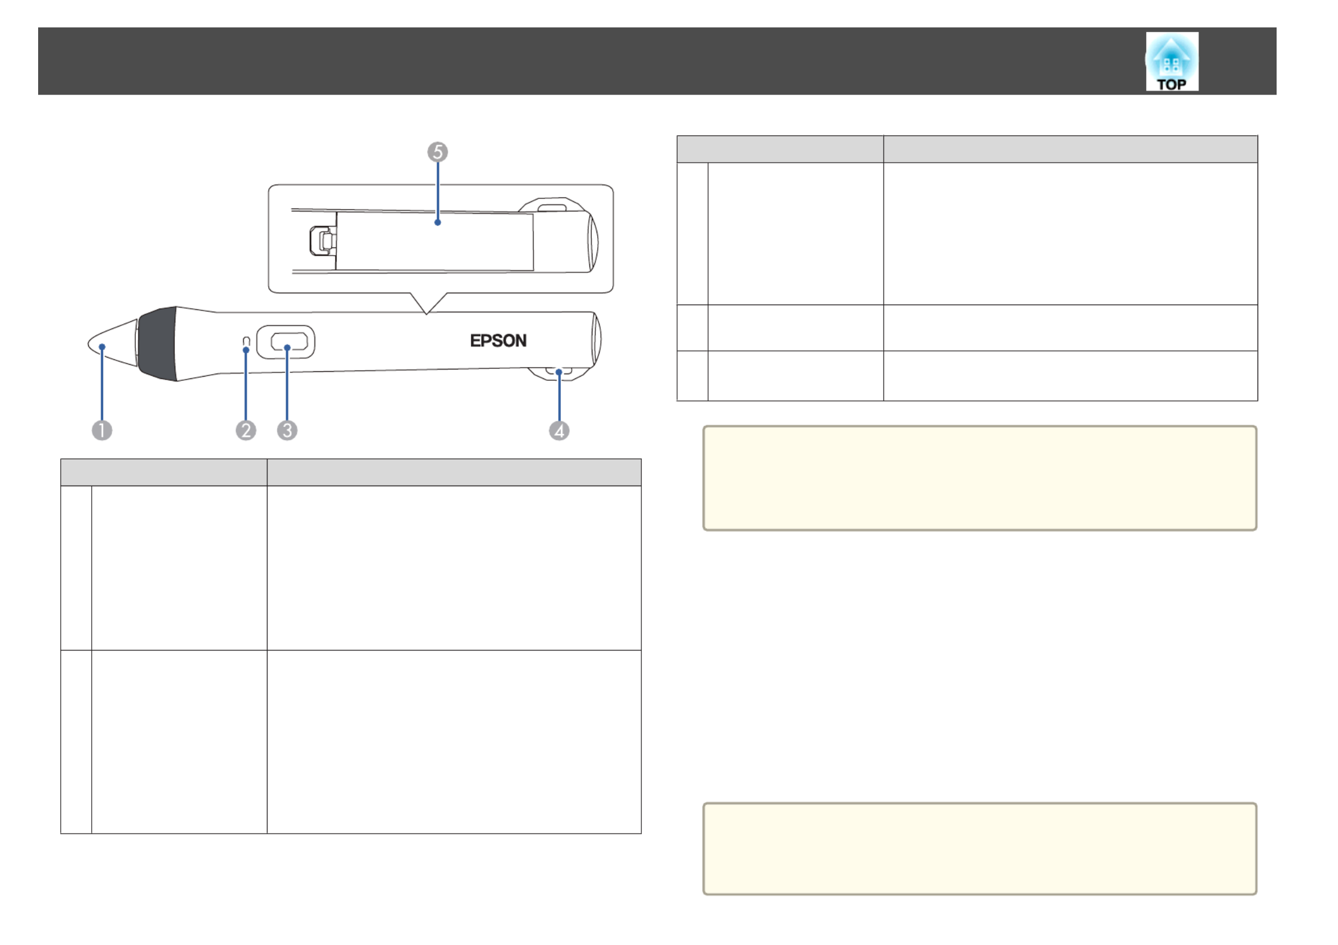
Task: Select callout number 4 near the pen end
Action: pyautogui.click(x=559, y=430)
